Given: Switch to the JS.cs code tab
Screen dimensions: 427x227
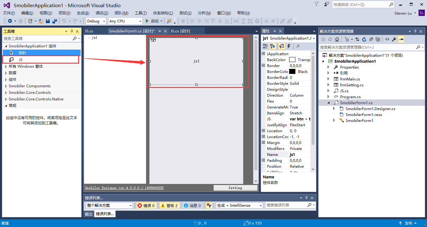Looking at the screenshot, I should pyautogui.click(x=89, y=31).
